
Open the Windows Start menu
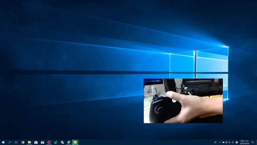click(x=3, y=142)
